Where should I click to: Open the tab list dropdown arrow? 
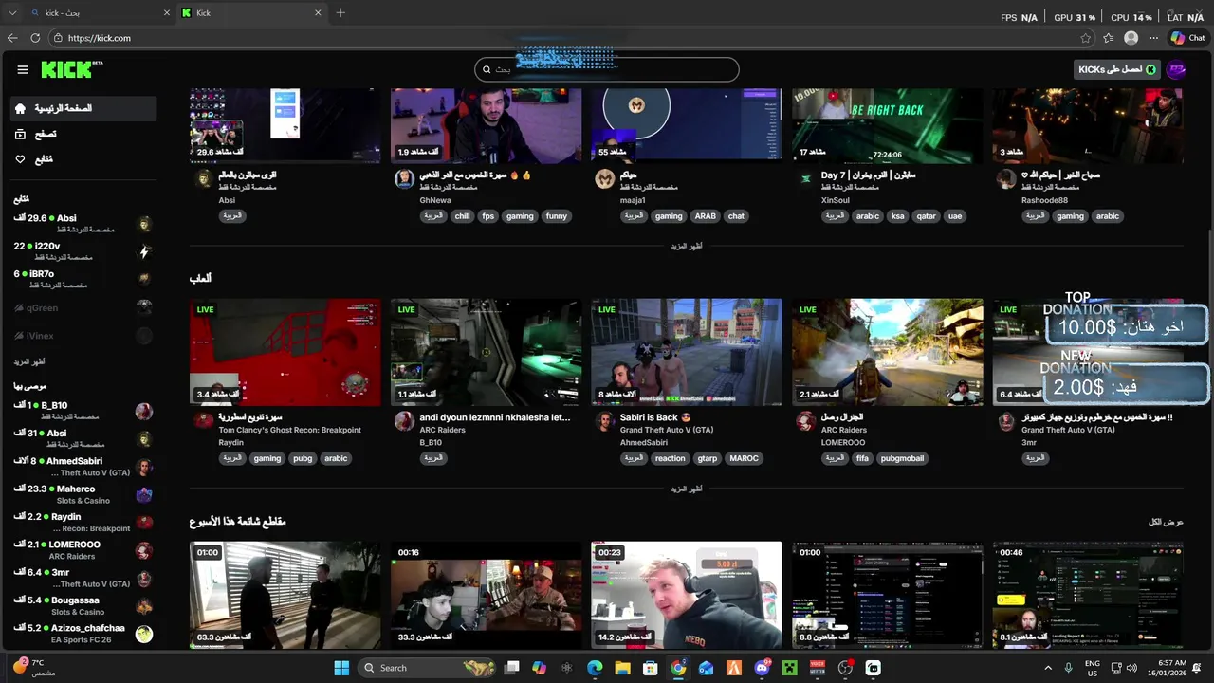11,12
